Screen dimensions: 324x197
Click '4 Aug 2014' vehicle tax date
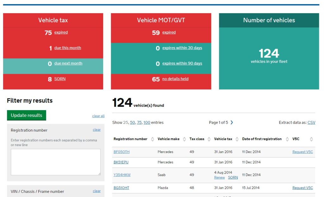tap(223, 172)
